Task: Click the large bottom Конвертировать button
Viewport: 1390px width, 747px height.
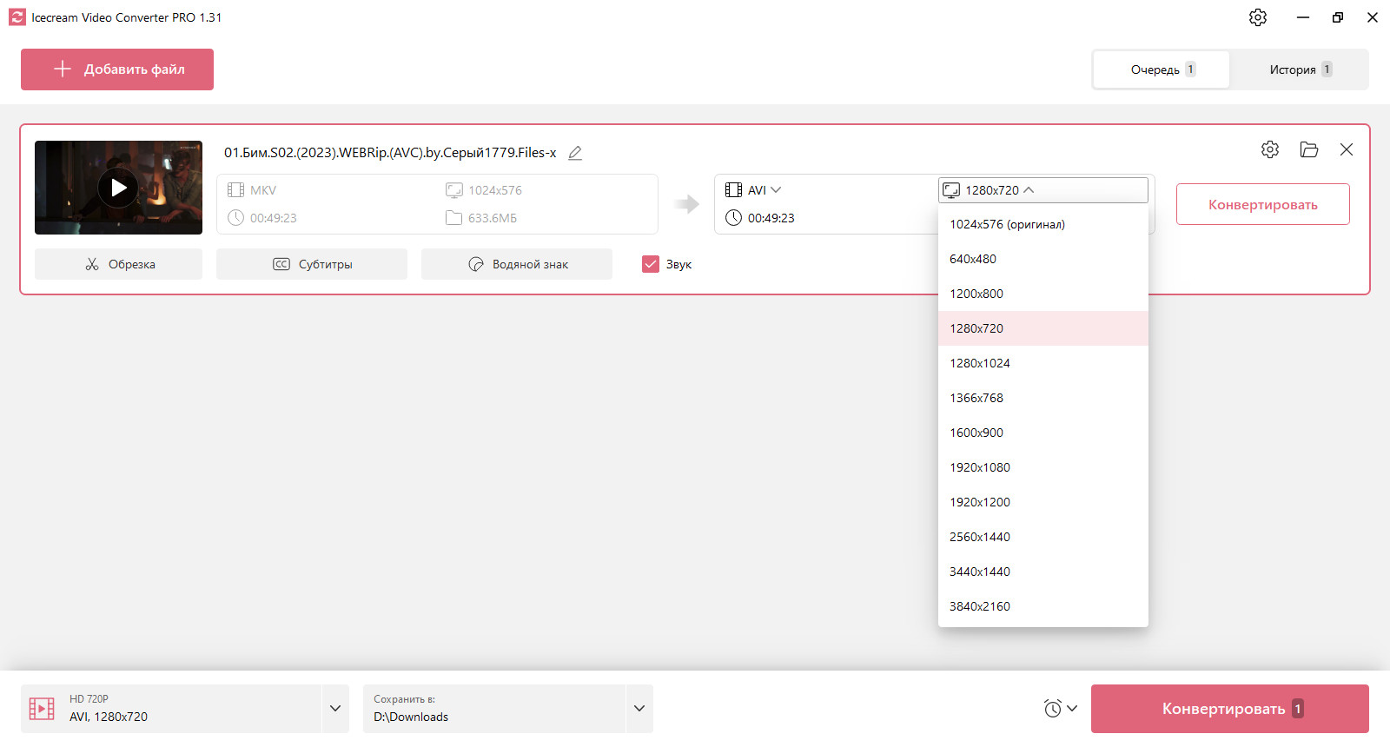Action: coord(1230,709)
